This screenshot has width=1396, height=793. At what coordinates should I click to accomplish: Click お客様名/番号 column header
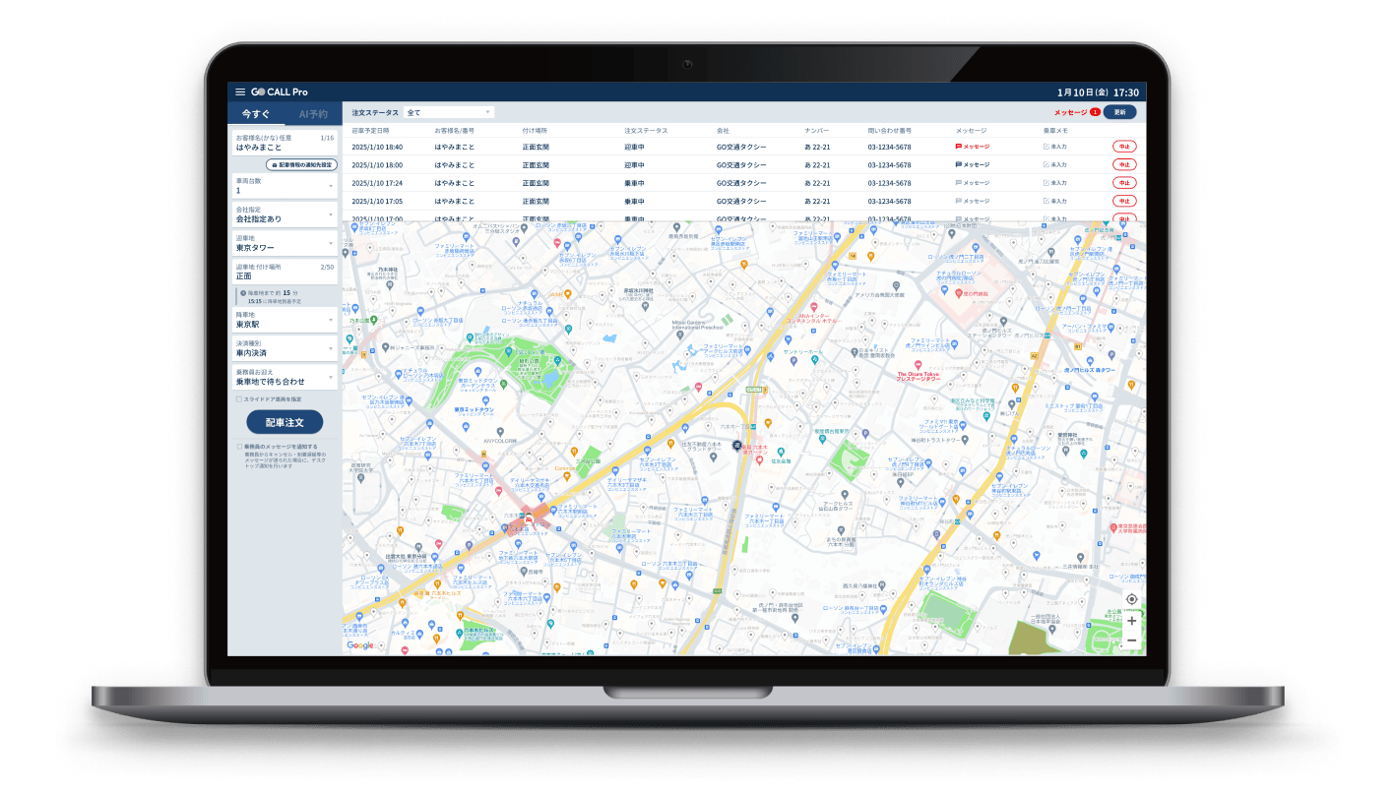[454, 130]
